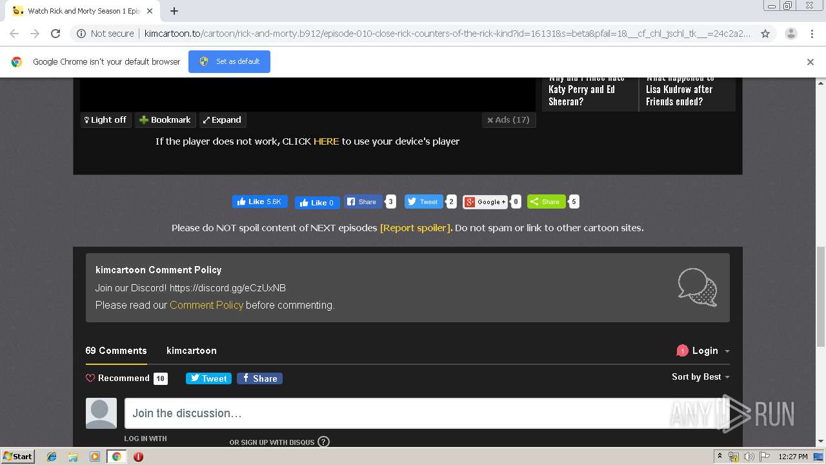826x465 pixels.
Task: Select the 69 Comments tab
Action: pyautogui.click(x=116, y=351)
